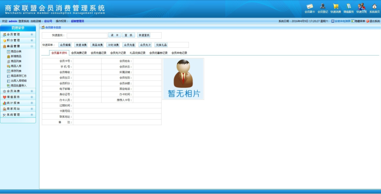This screenshot has width=381, height=194.
Task: Select the 会员基本资料 tab
Action: click(x=59, y=53)
